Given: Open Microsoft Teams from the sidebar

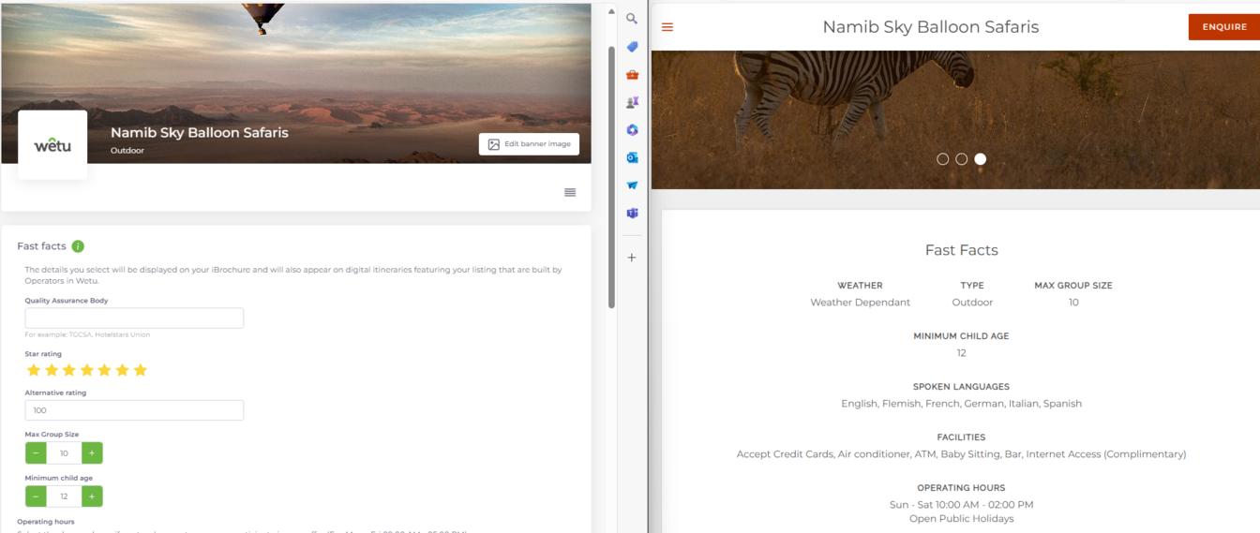Looking at the screenshot, I should 632,214.
